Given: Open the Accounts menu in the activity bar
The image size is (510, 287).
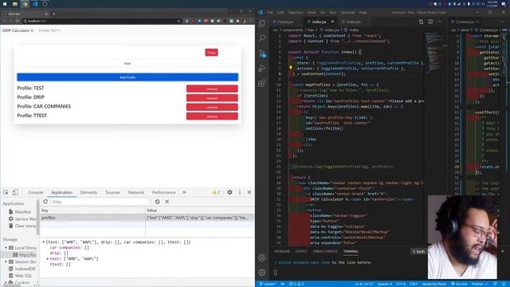Looking at the screenshot, I should point(262,258).
